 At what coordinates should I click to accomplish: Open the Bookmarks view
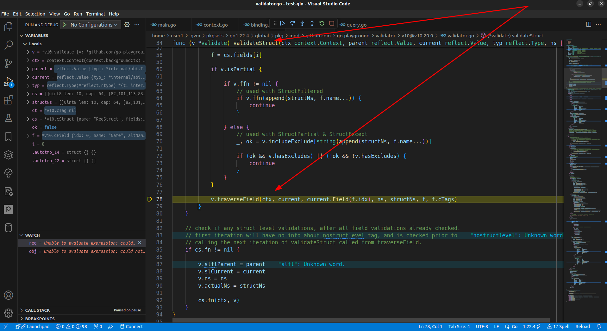tap(9, 136)
